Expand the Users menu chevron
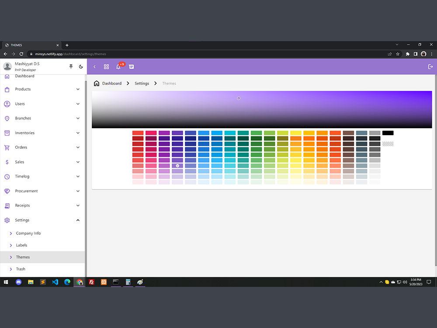 (78, 104)
